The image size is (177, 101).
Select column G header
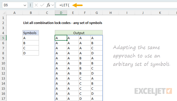(x=97, y=13)
